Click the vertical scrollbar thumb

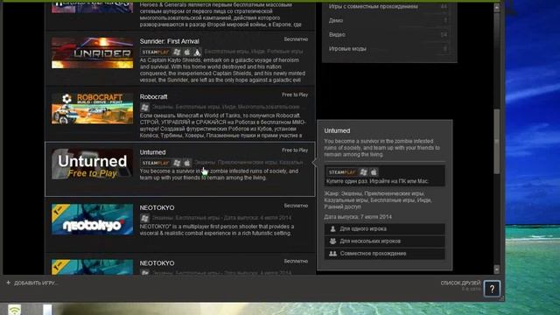497,142
